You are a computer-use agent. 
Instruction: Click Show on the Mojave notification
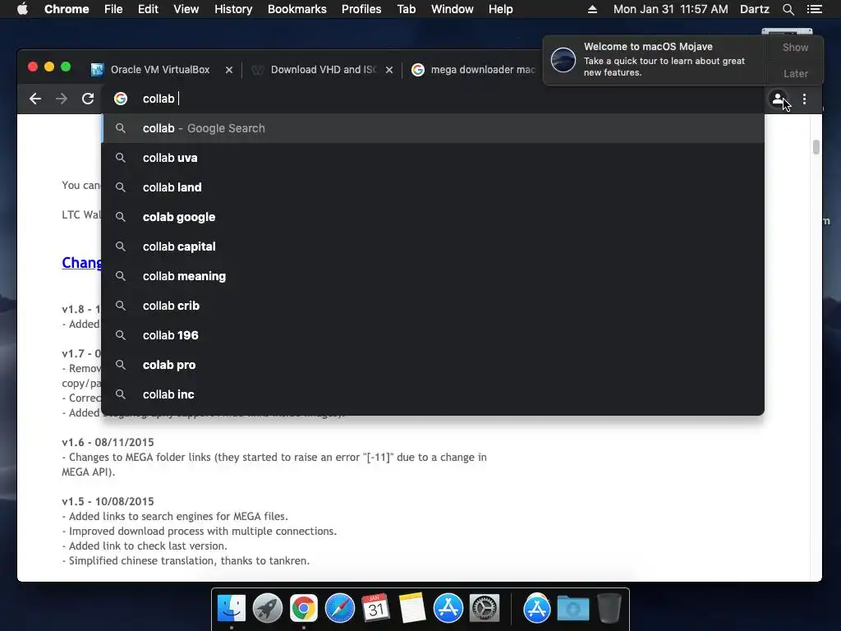pyautogui.click(x=795, y=47)
